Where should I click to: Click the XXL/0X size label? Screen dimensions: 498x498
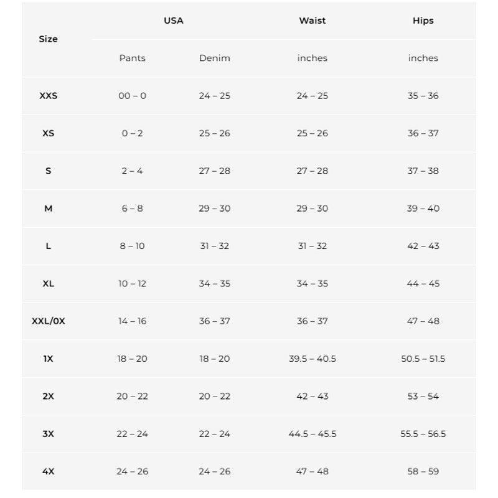coord(49,321)
